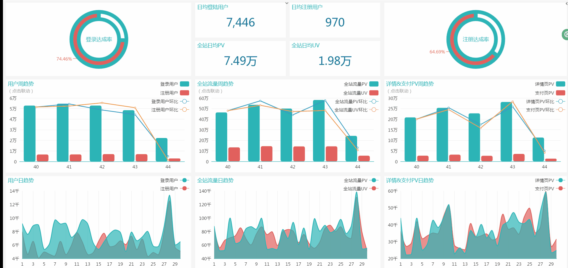Select week 44 teal bar in 详情&支付PV周趋势
The width and height of the screenshot is (568, 268).
coord(538,150)
